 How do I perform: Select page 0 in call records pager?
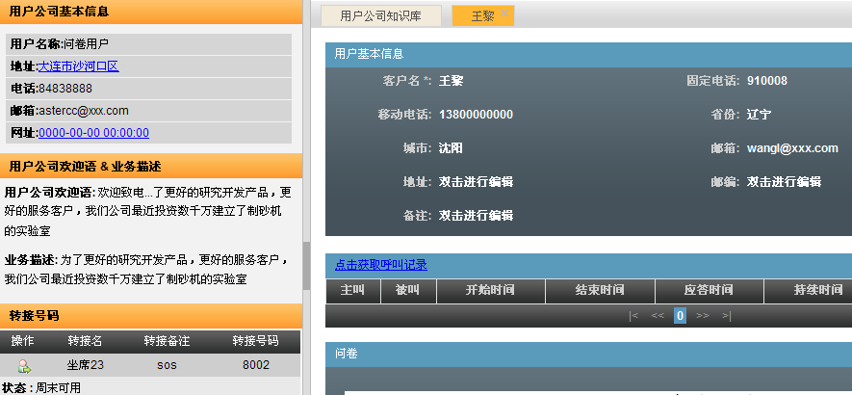click(x=680, y=315)
